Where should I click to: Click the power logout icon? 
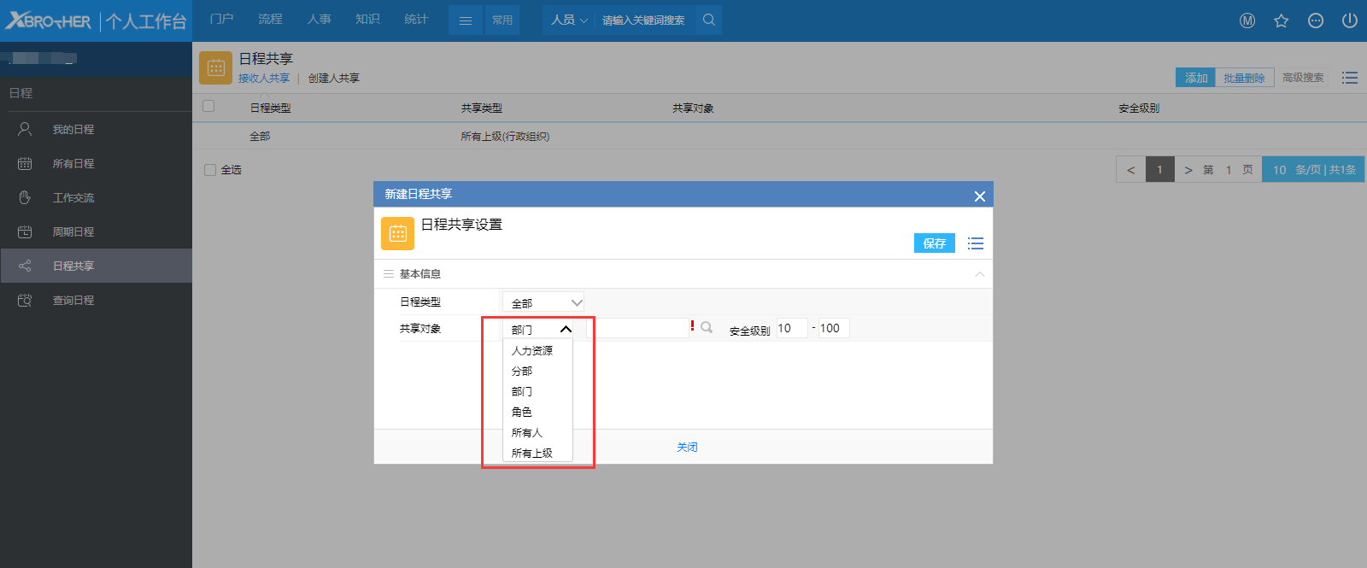1349,20
